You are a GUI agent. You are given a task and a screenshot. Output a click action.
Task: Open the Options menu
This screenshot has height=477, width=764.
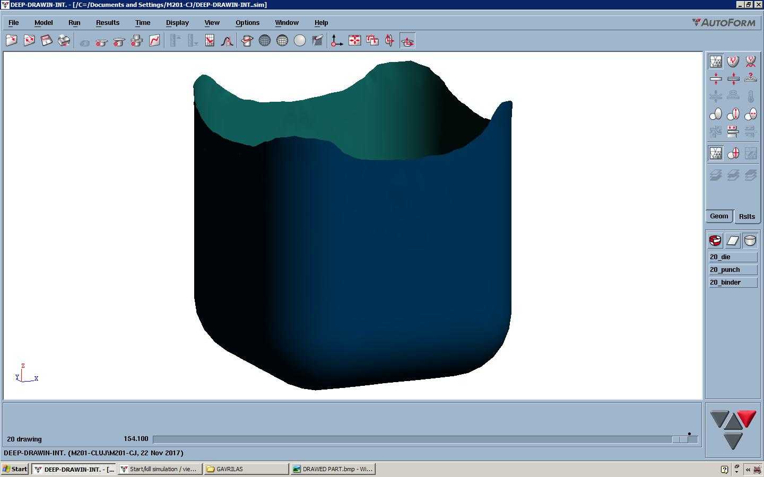tap(248, 23)
